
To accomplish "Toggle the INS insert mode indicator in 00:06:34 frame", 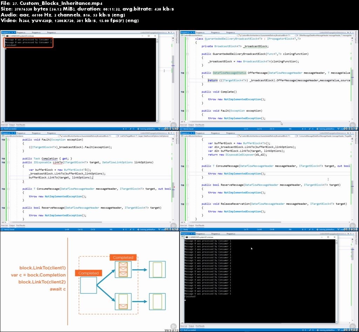I will [x=290, y=229].
